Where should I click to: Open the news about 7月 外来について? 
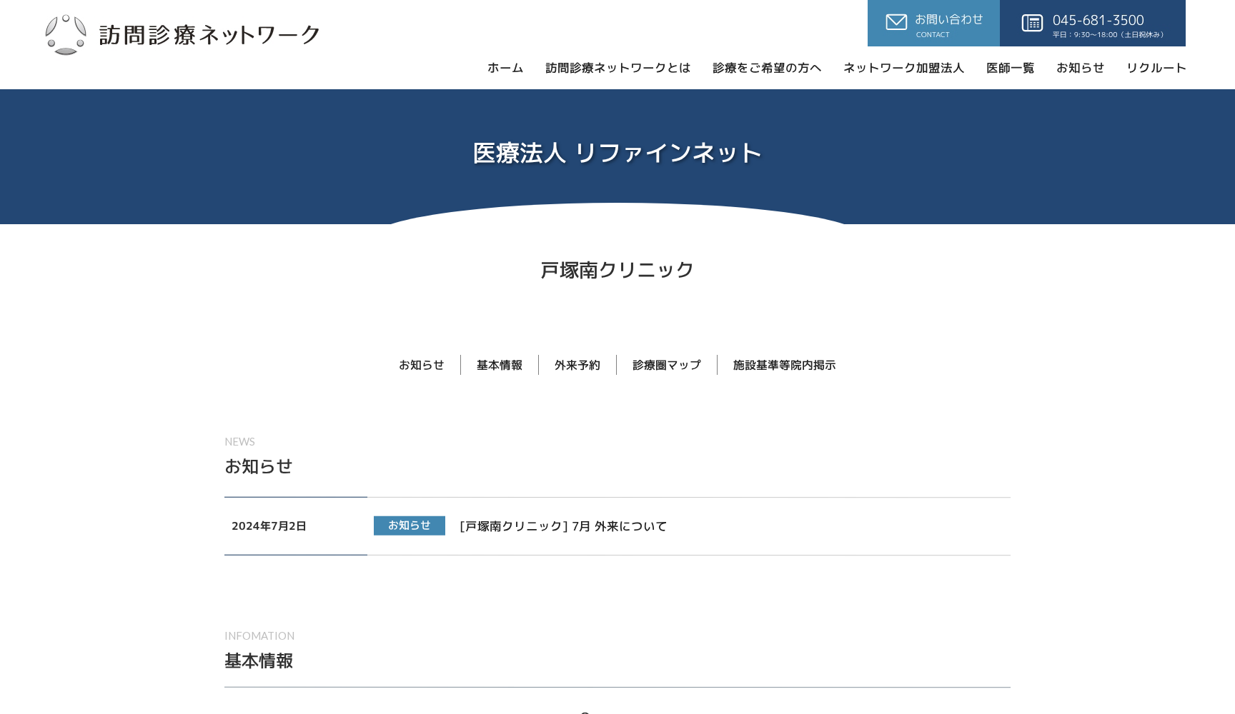[x=562, y=526]
